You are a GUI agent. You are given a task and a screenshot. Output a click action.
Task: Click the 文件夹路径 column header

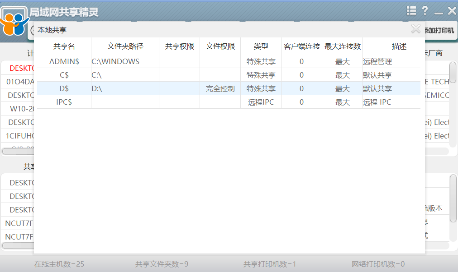(125, 46)
